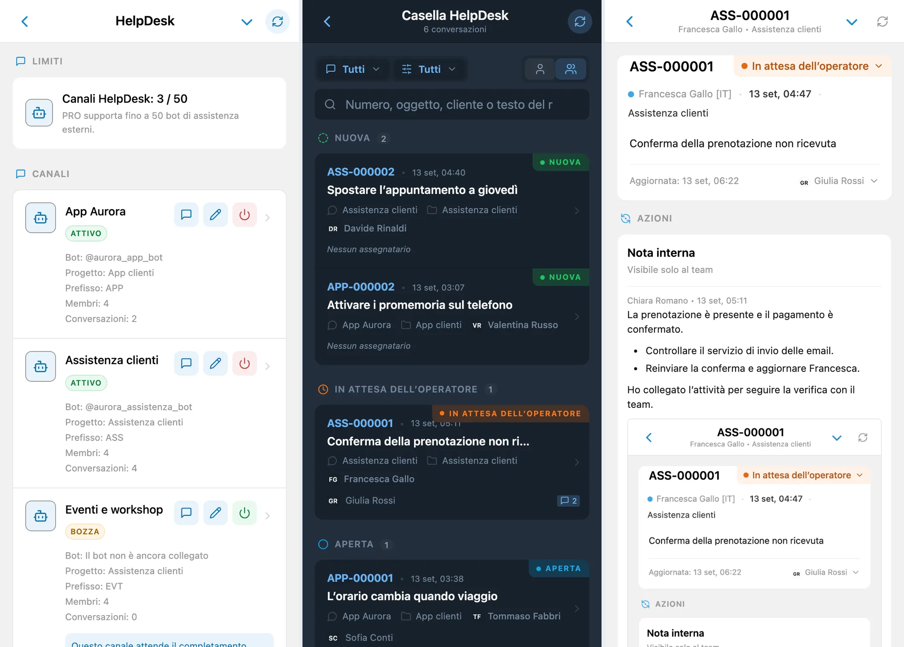Open the channel filter Tutti dropdown
Viewport: 904px width, 647px height.
(352, 69)
